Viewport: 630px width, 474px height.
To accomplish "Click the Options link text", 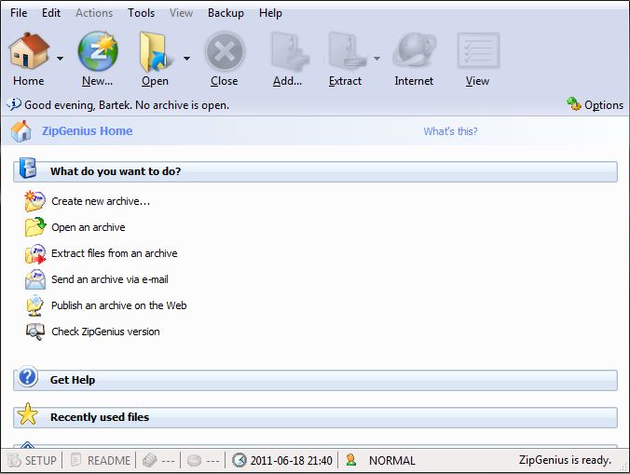I will [x=604, y=105].
